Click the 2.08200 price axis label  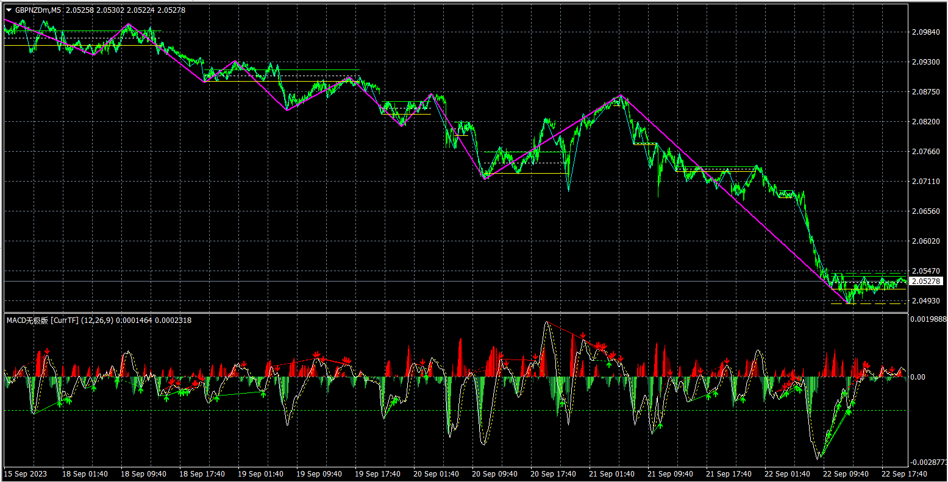click(926, 122)
